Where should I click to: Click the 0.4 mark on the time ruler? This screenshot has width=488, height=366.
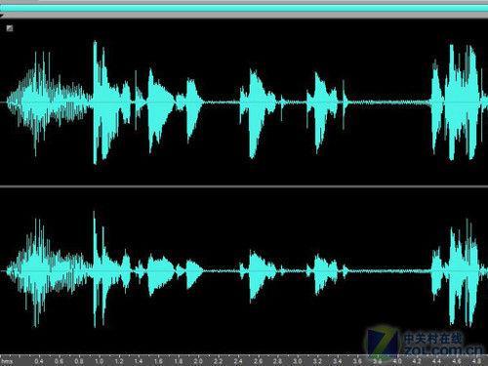tap(39, 361)
